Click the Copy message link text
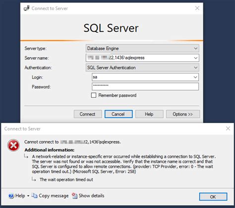235x208 pixels. point(54,196)
